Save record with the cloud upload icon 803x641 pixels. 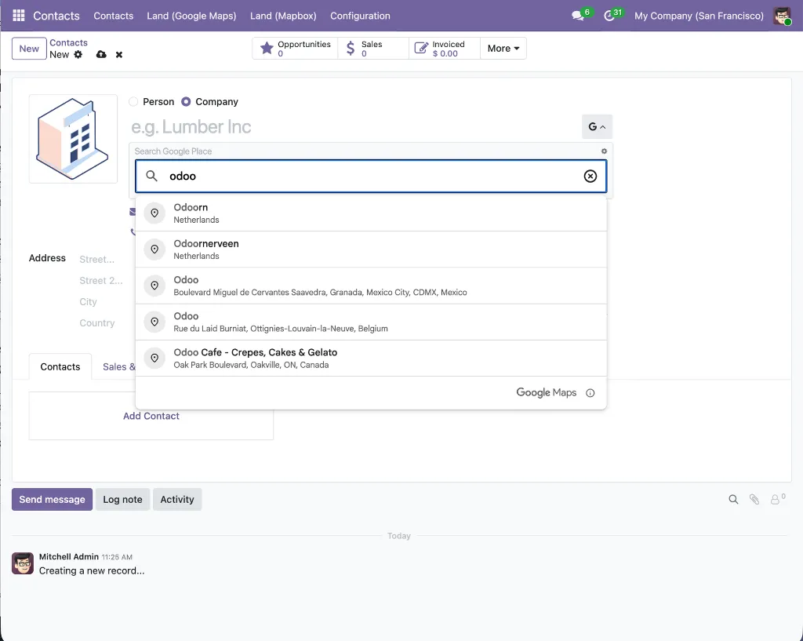point(101,54)
